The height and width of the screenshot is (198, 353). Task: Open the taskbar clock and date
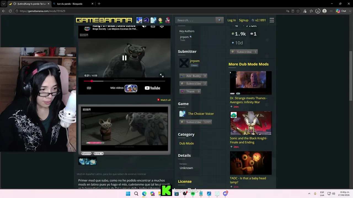tap(343, 194)
